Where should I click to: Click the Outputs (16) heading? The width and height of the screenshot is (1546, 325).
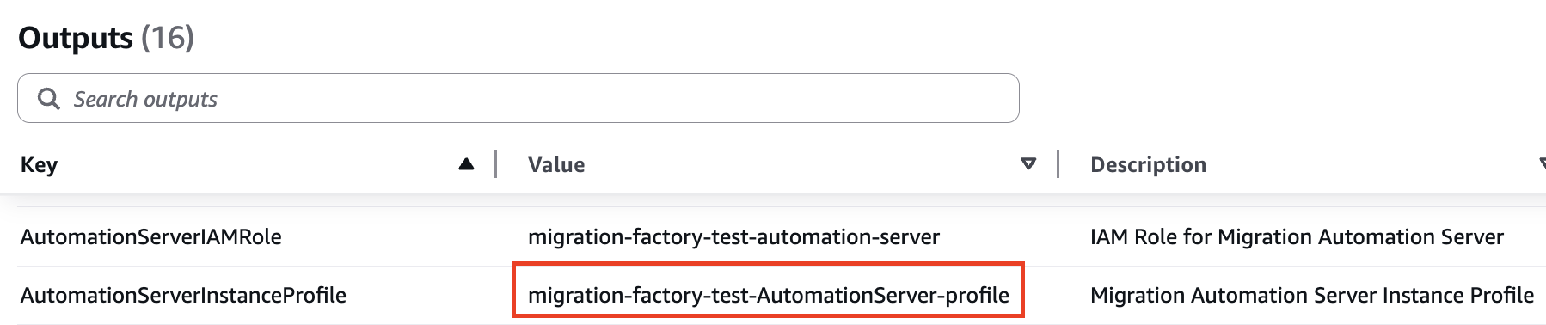[107, 38]
